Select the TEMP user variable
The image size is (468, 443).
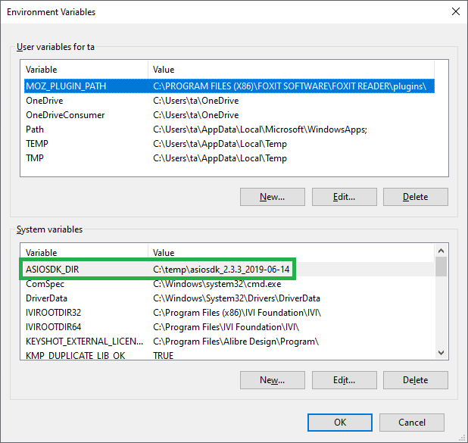pos(36,144)
